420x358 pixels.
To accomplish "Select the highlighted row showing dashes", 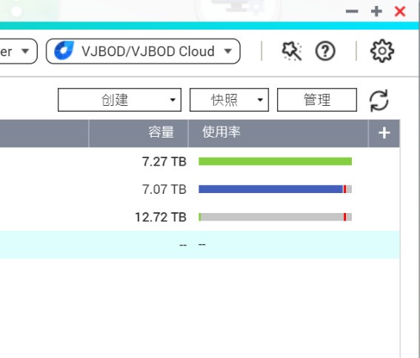I will 200,245.
